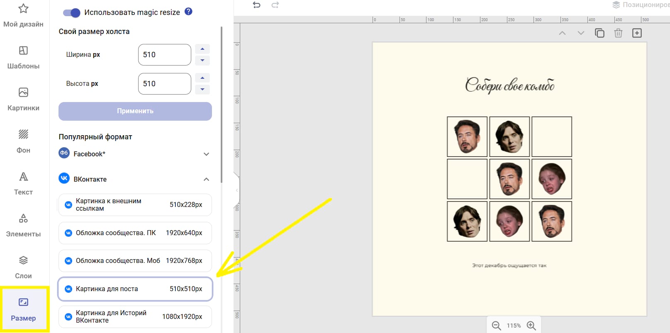670x333 pixels.
Task: Click the Ширина px input field
Action: [x=164, y=55]
